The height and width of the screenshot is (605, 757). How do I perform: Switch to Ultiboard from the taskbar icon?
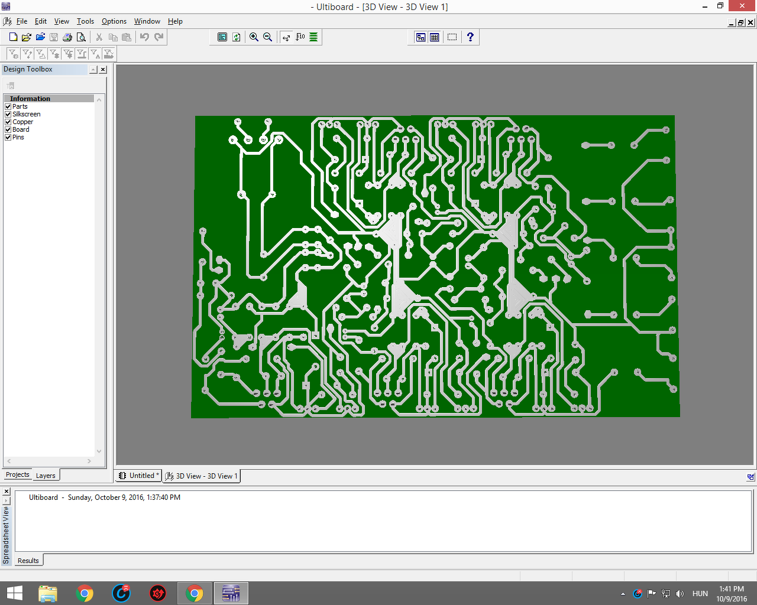[x=231, y=593]
